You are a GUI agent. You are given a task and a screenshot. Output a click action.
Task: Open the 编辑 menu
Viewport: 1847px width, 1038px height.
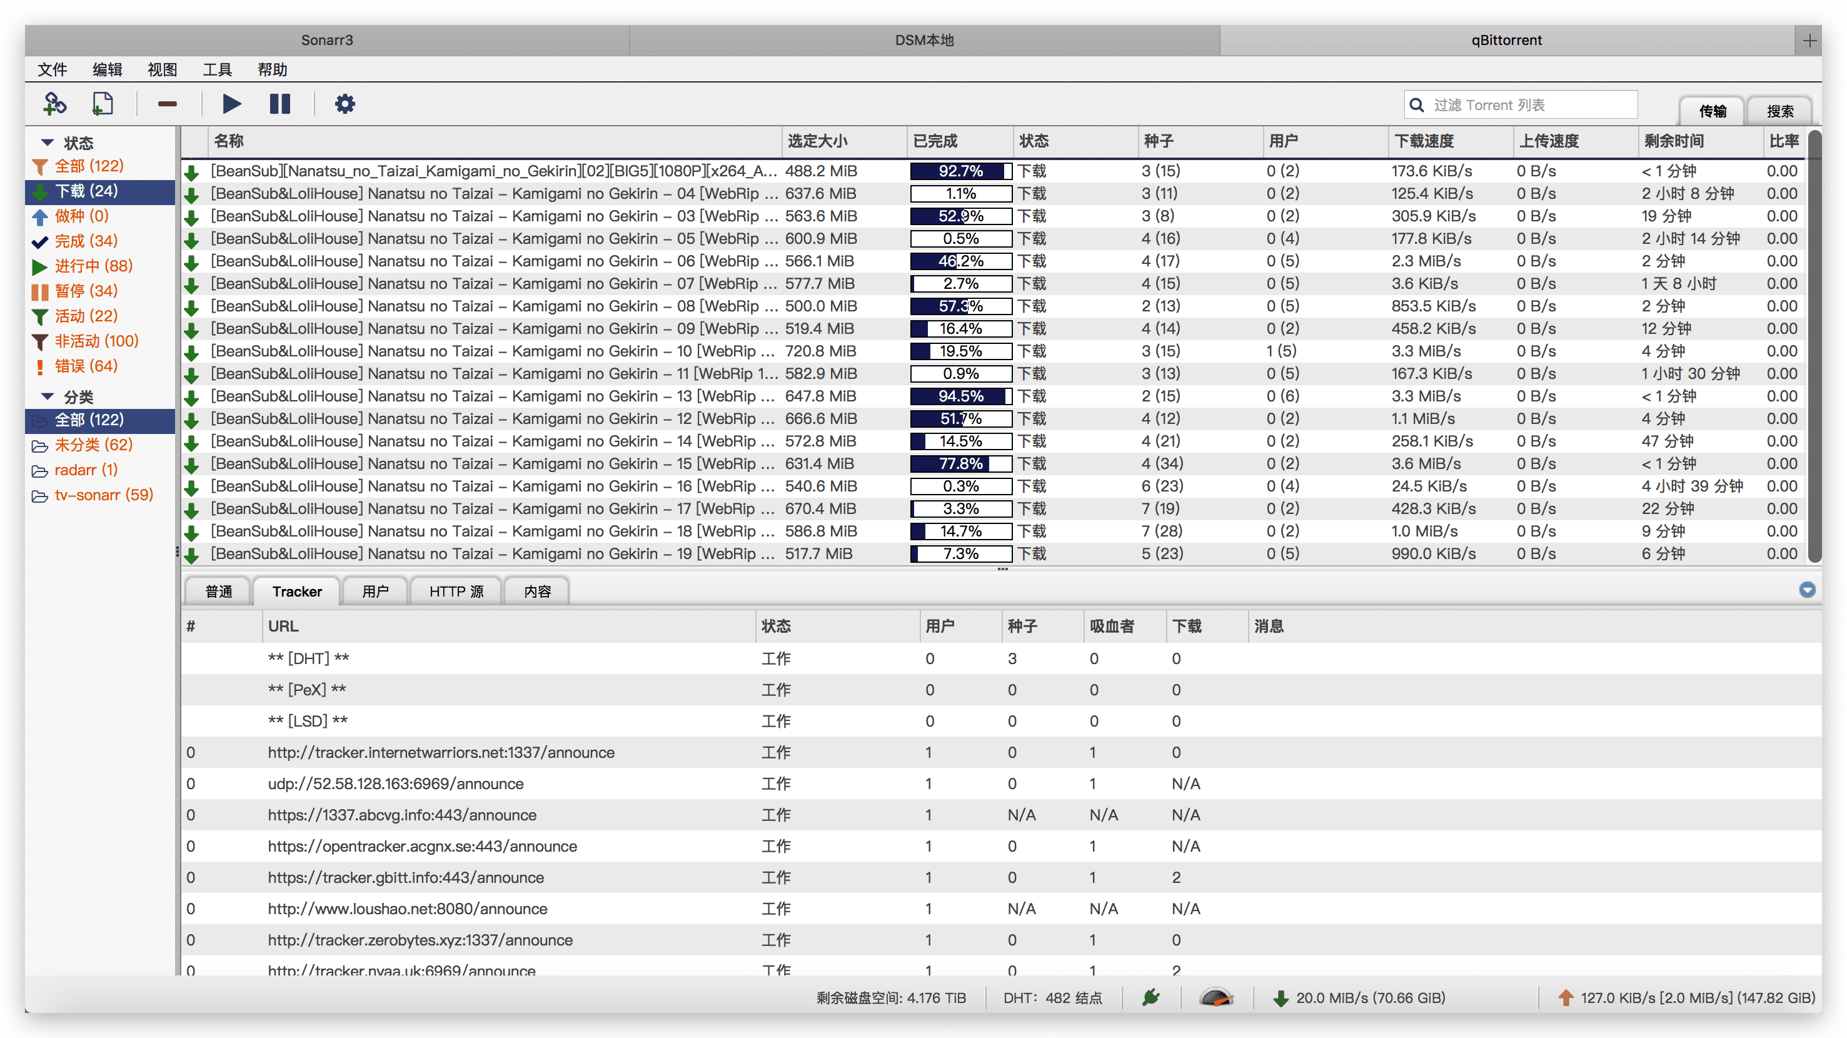pos(108,69)
